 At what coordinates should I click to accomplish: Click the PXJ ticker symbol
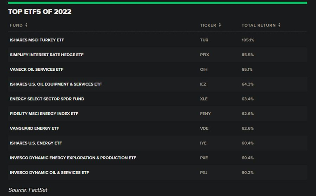(x=204, y=173)
